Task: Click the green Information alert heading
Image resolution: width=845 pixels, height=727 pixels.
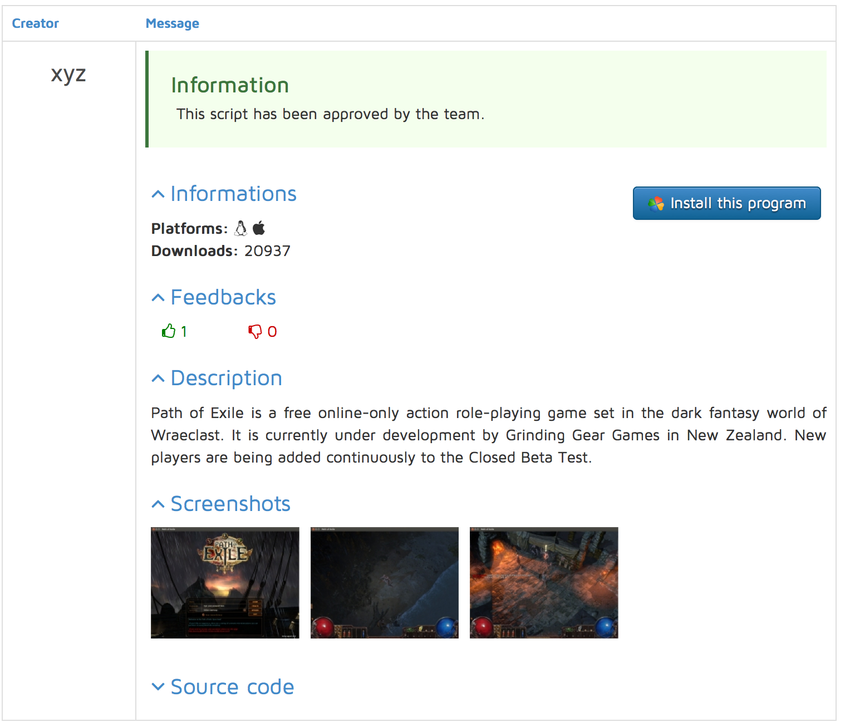Action: 230,85
